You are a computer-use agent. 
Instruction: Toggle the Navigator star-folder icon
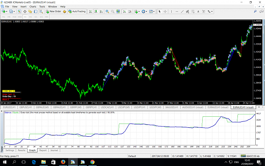pyautogui.click(x=30, y=11)
